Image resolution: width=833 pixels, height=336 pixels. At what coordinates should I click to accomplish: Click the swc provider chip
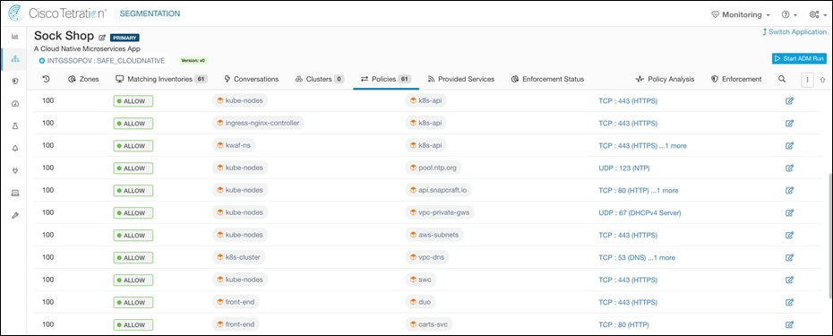[x=422, y=280]
